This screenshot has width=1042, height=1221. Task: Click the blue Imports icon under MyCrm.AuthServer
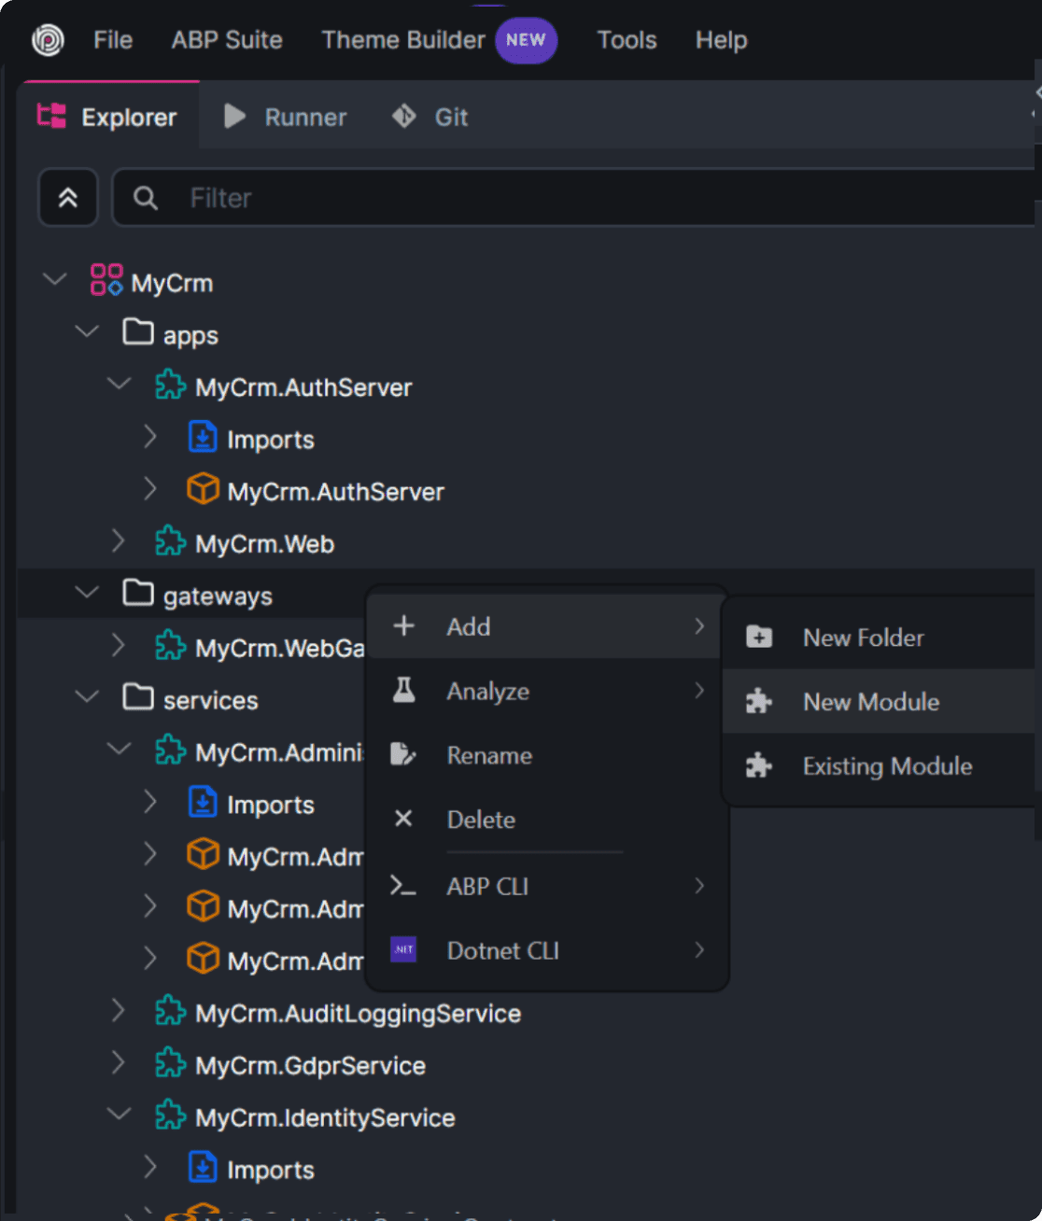click(x=203, y=437)
